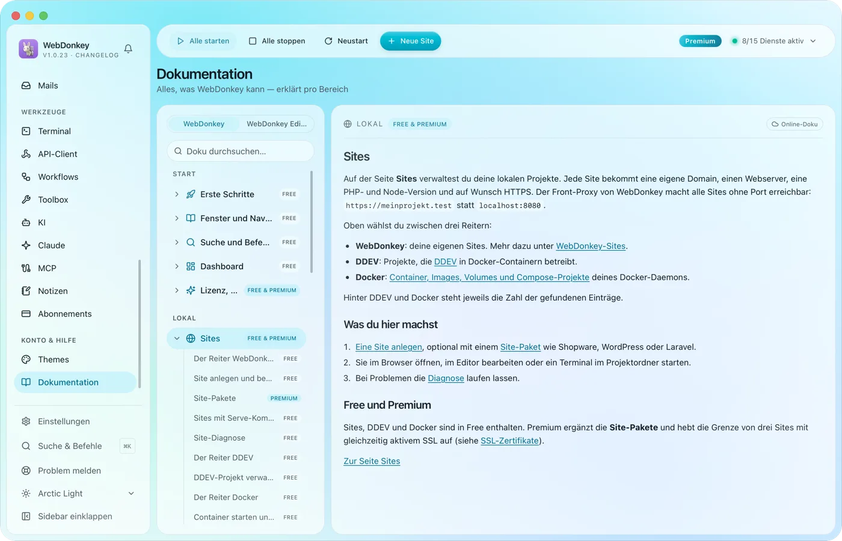842x541 pixels.
Task: Open the 8/15 Dienste aktiv dropdown
Action: [x=773, y=41]
